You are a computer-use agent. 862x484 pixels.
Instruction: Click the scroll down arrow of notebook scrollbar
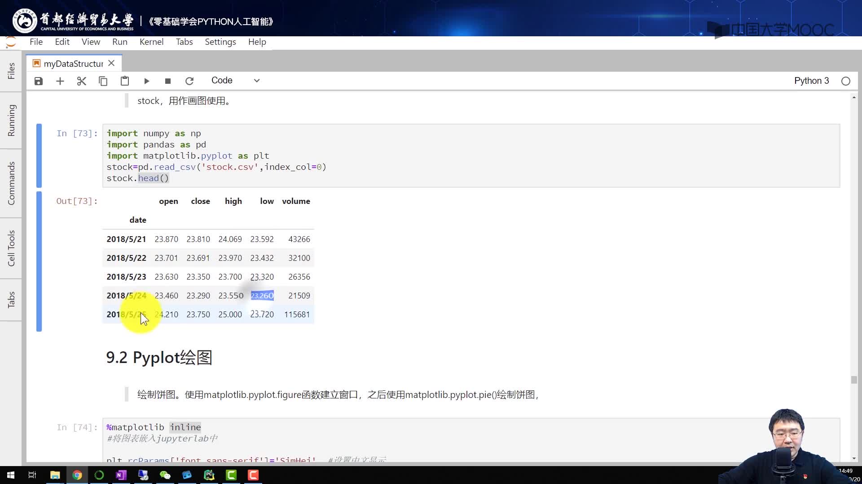pyautogui.click(x=854, y=458)
